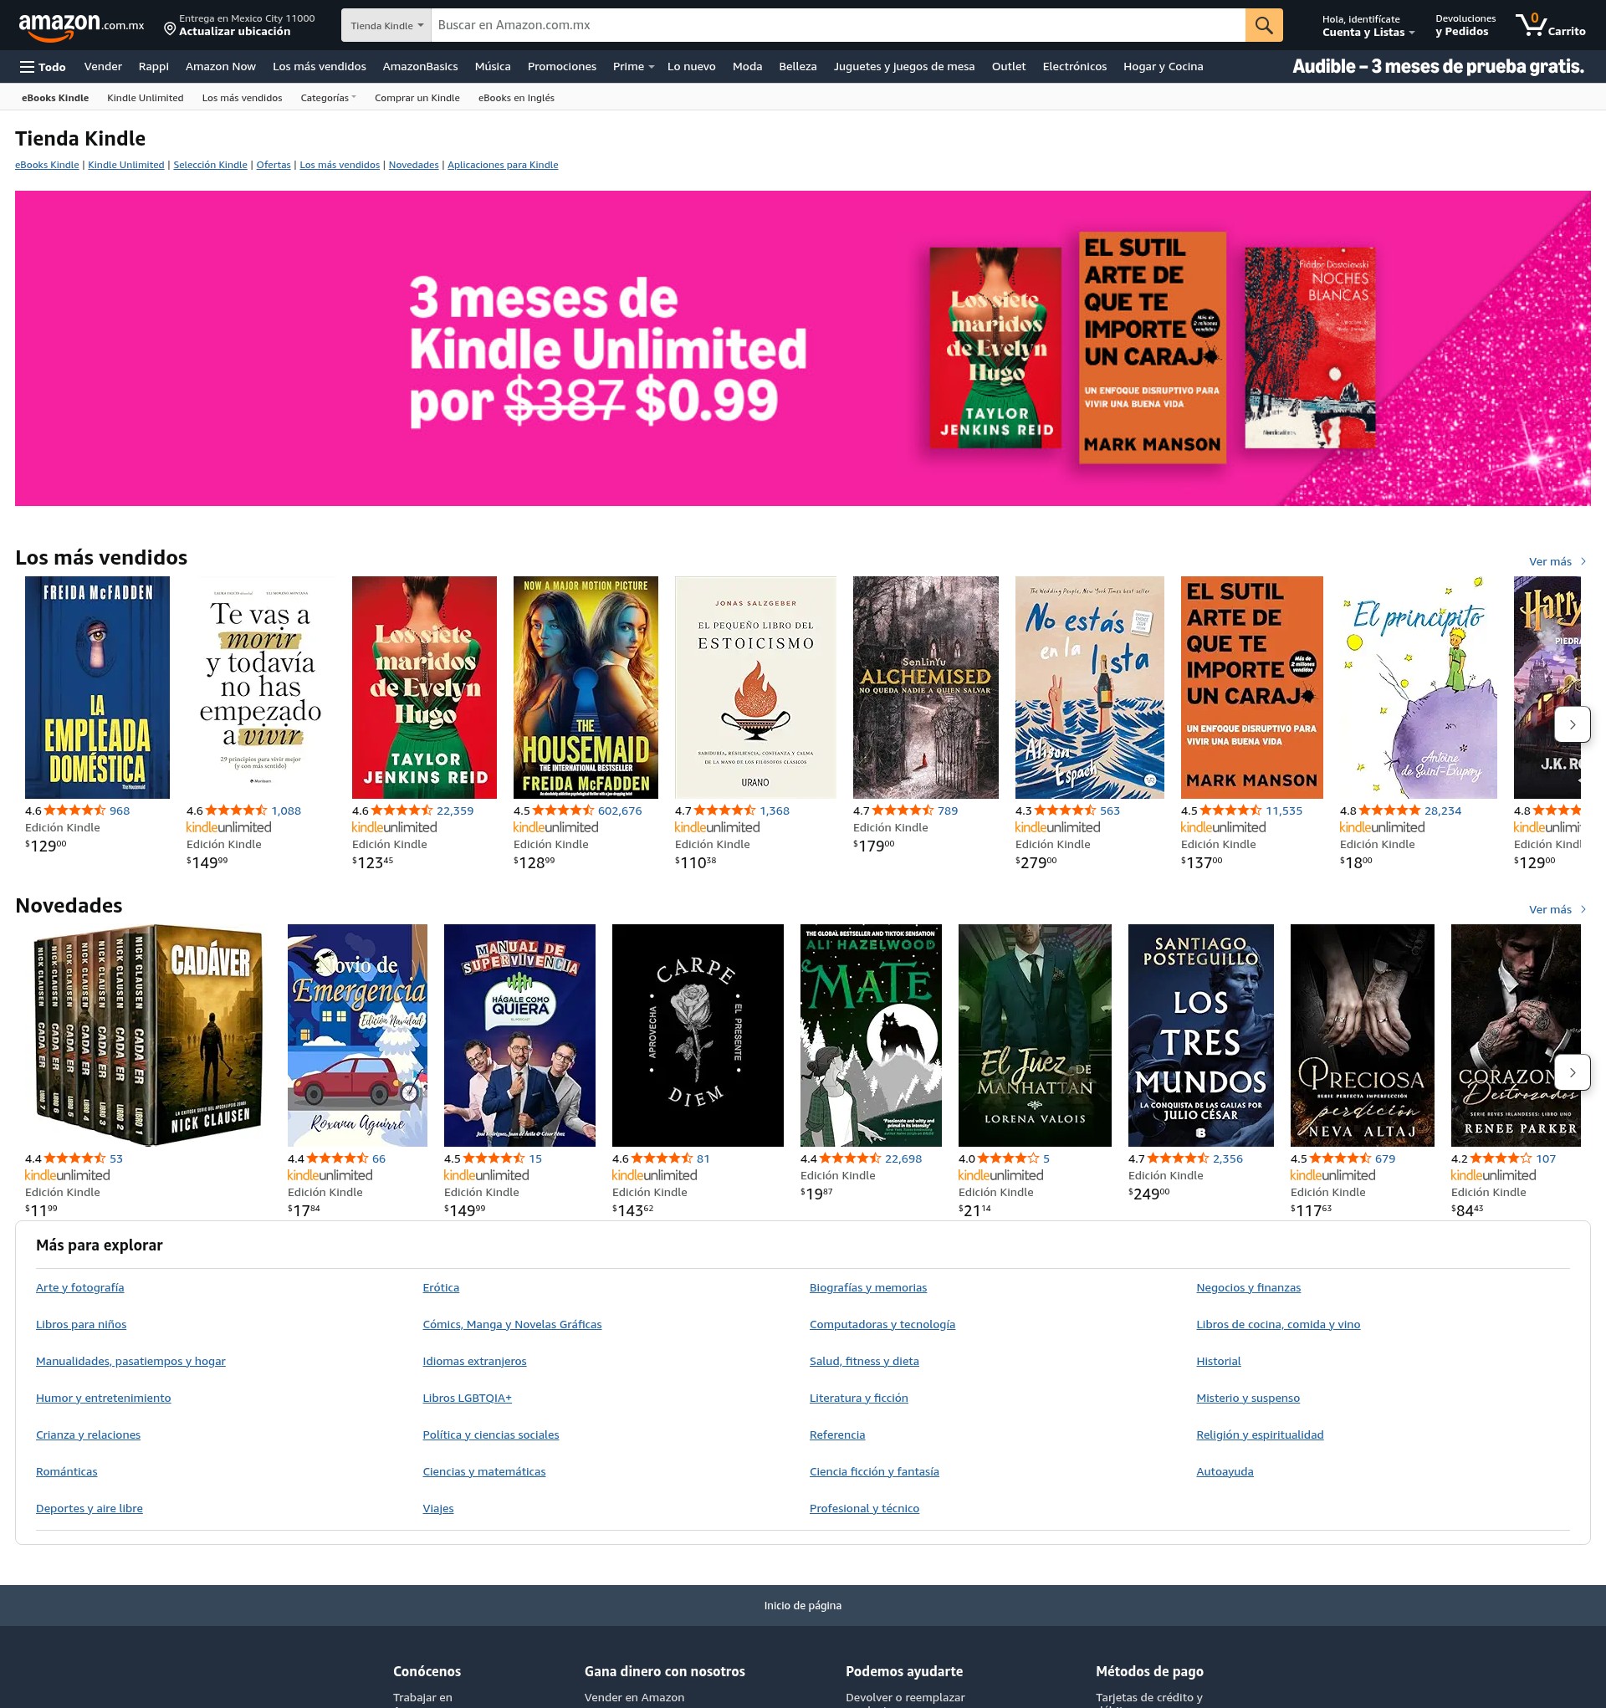The image size is (1606, 1708).
Task: Click the Ofertas link under Tienda Kindle
Action: [x=274, y=165]
